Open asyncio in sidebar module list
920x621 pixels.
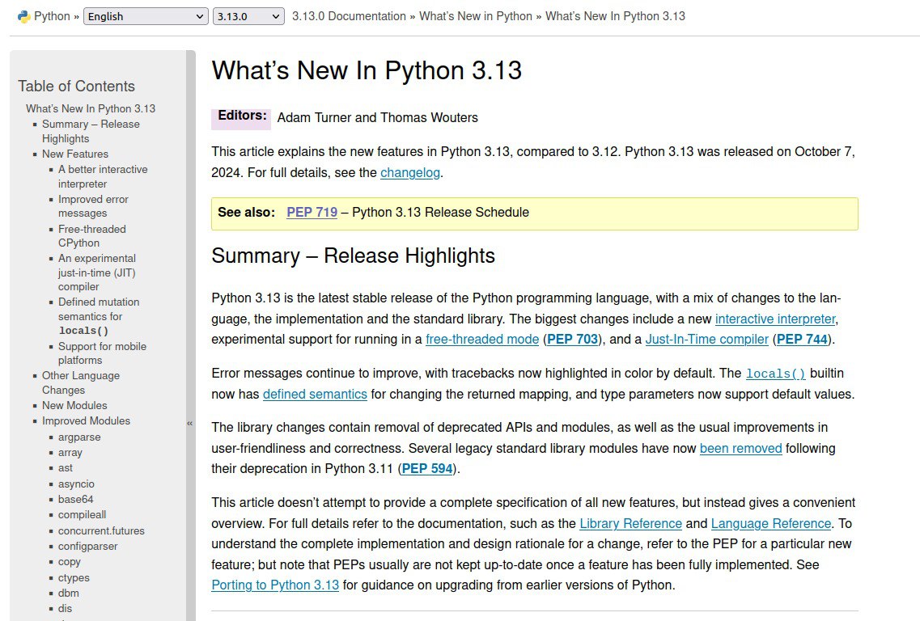[x=76, y=484]
